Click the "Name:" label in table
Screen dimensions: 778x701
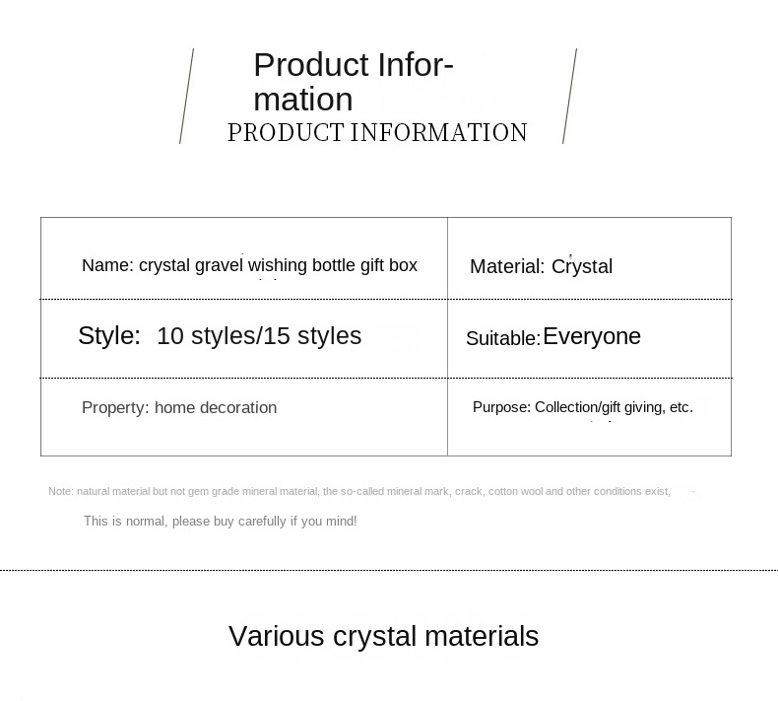(106, 265)
